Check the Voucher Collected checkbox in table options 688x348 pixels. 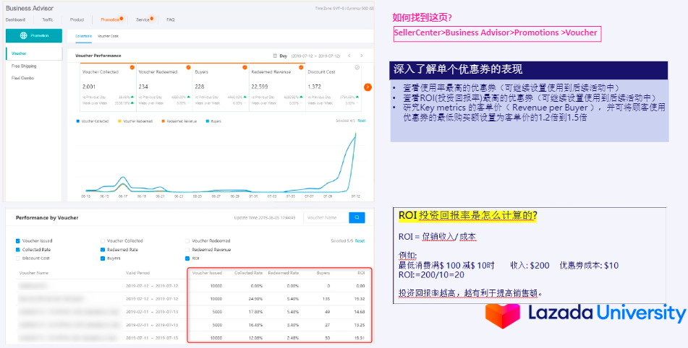pos(103,240)
